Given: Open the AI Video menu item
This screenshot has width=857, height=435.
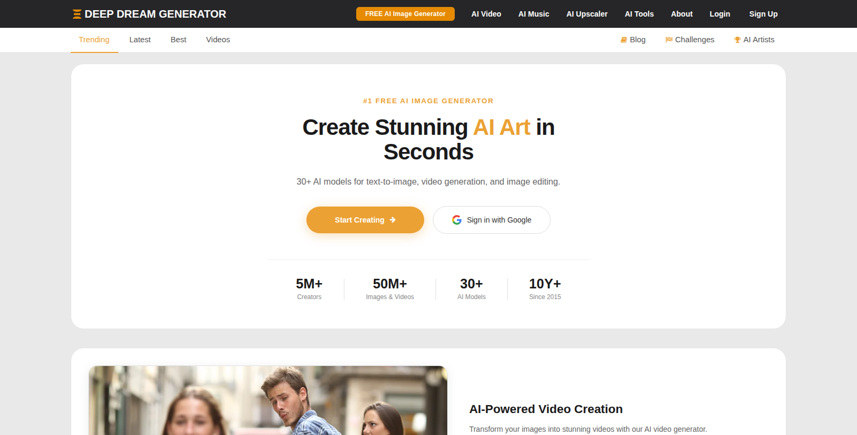Looking at the screenshot, I should [486, 14].
